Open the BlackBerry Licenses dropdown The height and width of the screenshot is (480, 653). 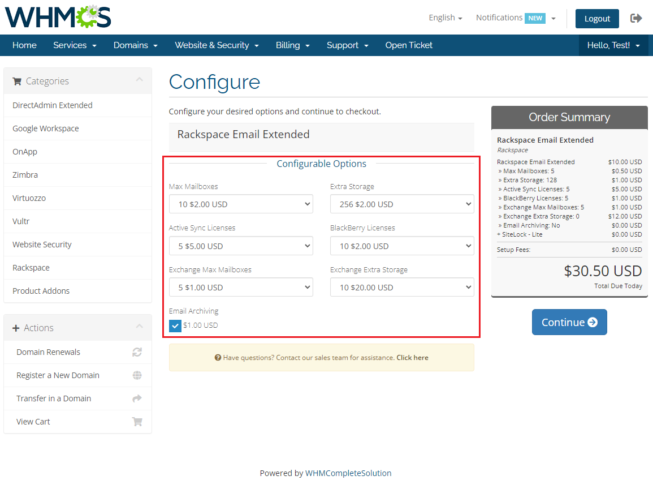click(403, 246)
